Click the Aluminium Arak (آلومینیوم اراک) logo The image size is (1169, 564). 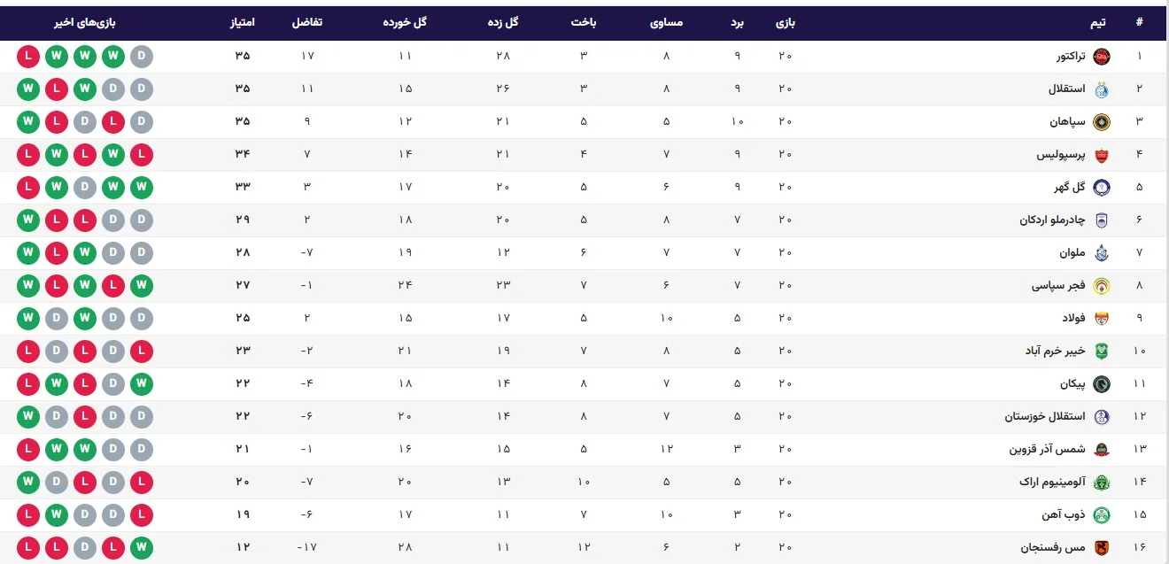(x=1102, y=483)
